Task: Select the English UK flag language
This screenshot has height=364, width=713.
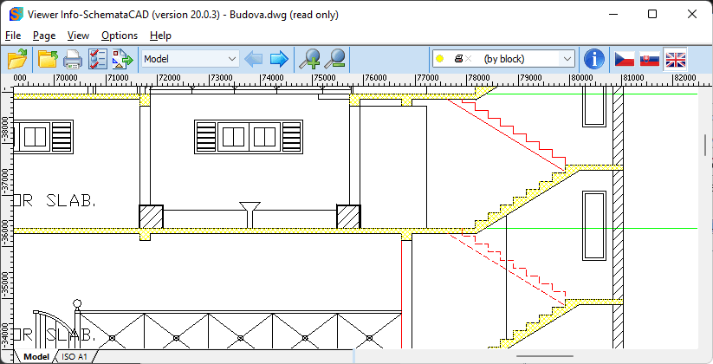Action: 675,59
